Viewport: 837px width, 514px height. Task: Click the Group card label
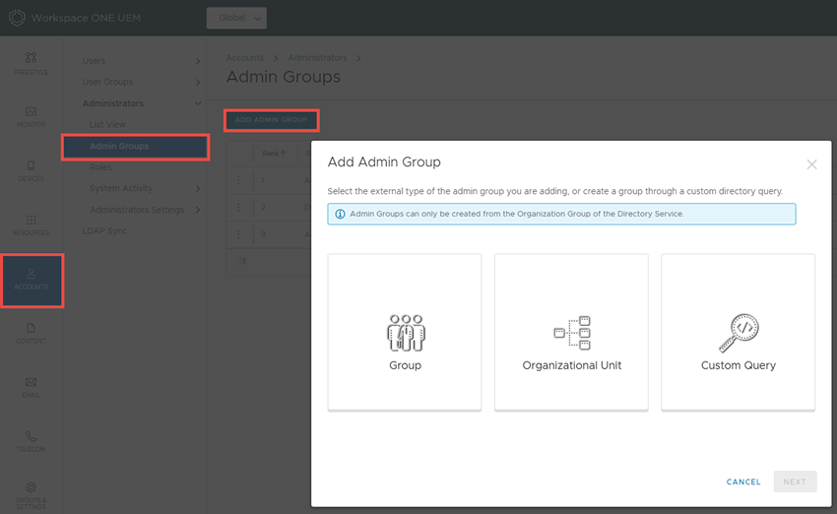[405, 365]
